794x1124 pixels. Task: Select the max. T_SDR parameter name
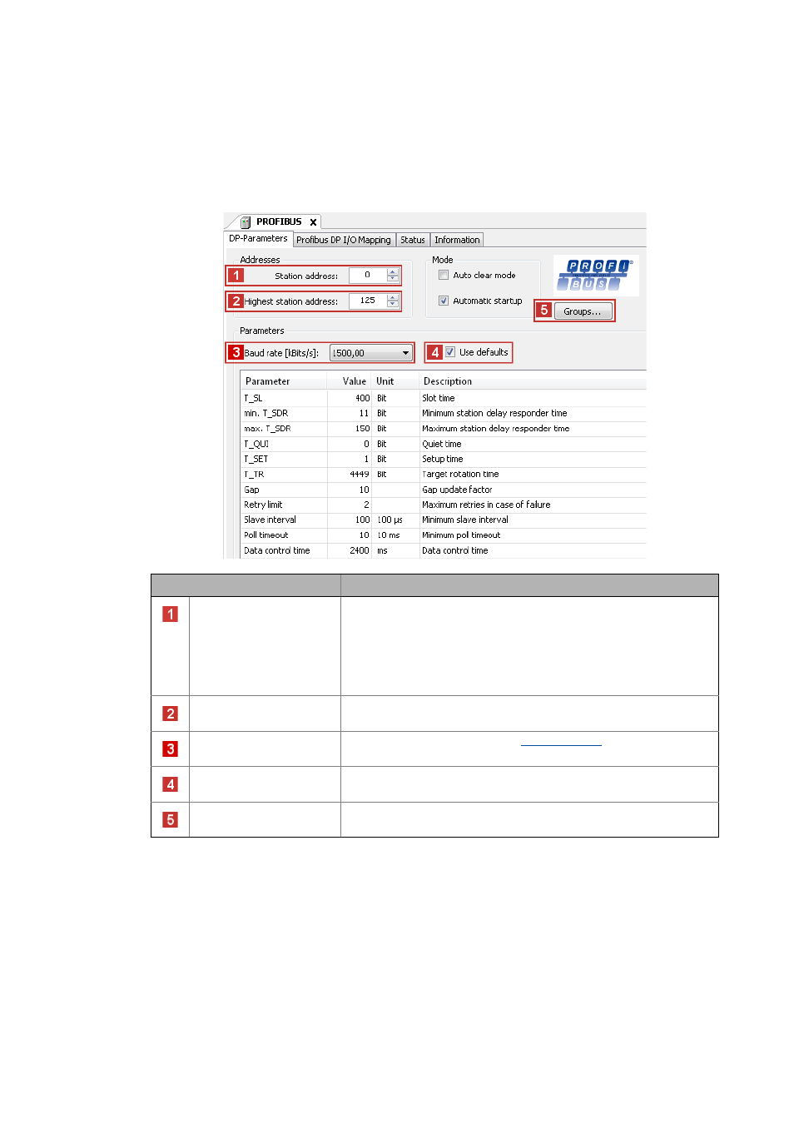(x=267, y=429)
